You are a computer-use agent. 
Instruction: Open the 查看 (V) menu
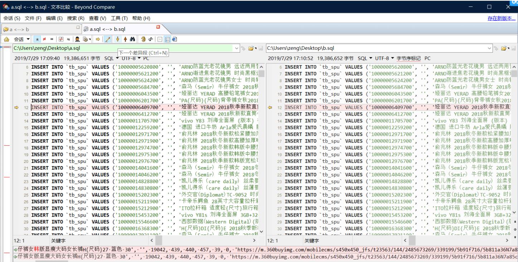click(x=98, y=19)
